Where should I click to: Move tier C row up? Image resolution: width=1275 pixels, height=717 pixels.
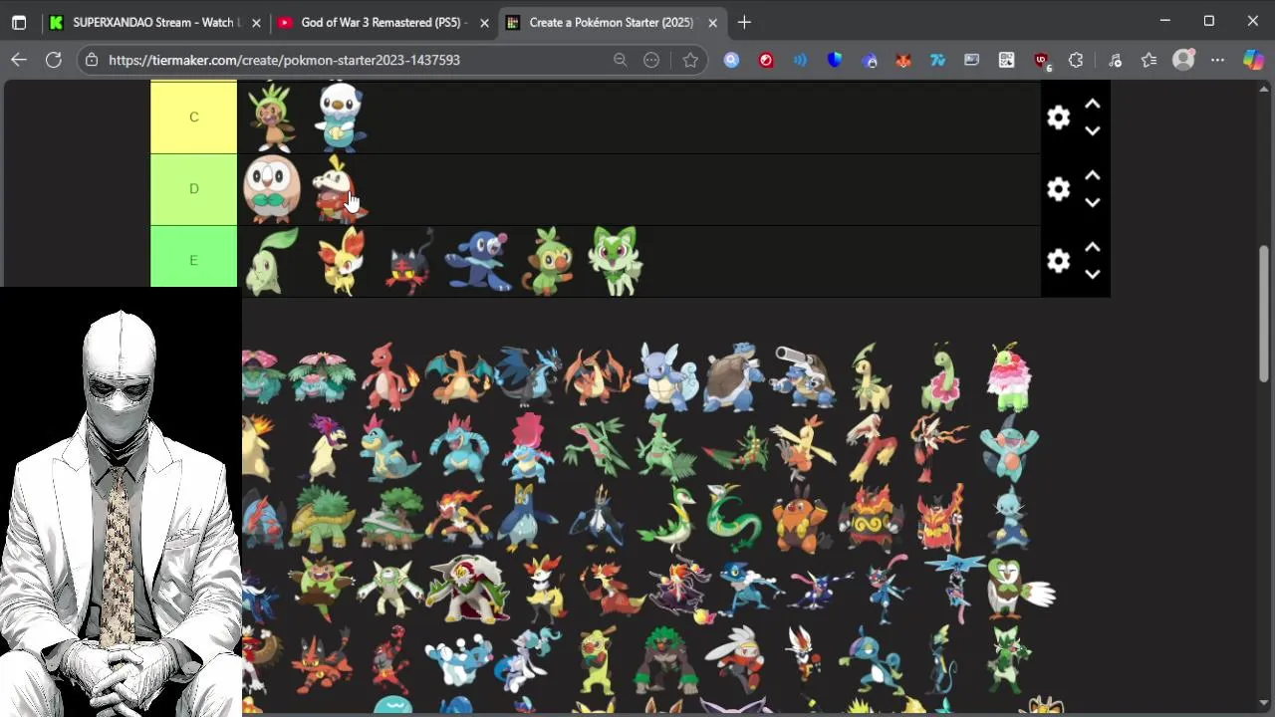tap(1092, 104)
